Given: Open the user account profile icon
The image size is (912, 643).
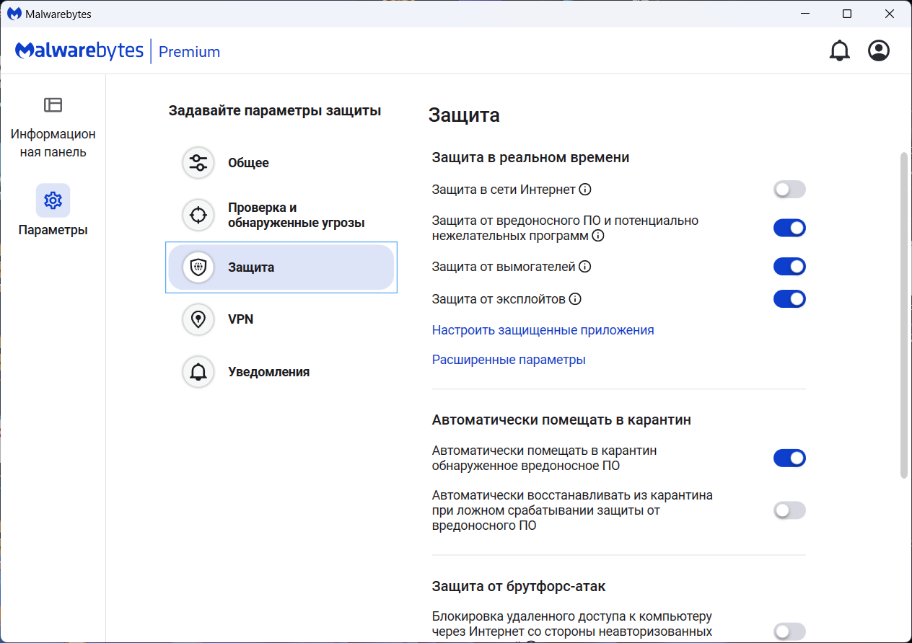Looking at the screenshot, I should tap(879, 50).
